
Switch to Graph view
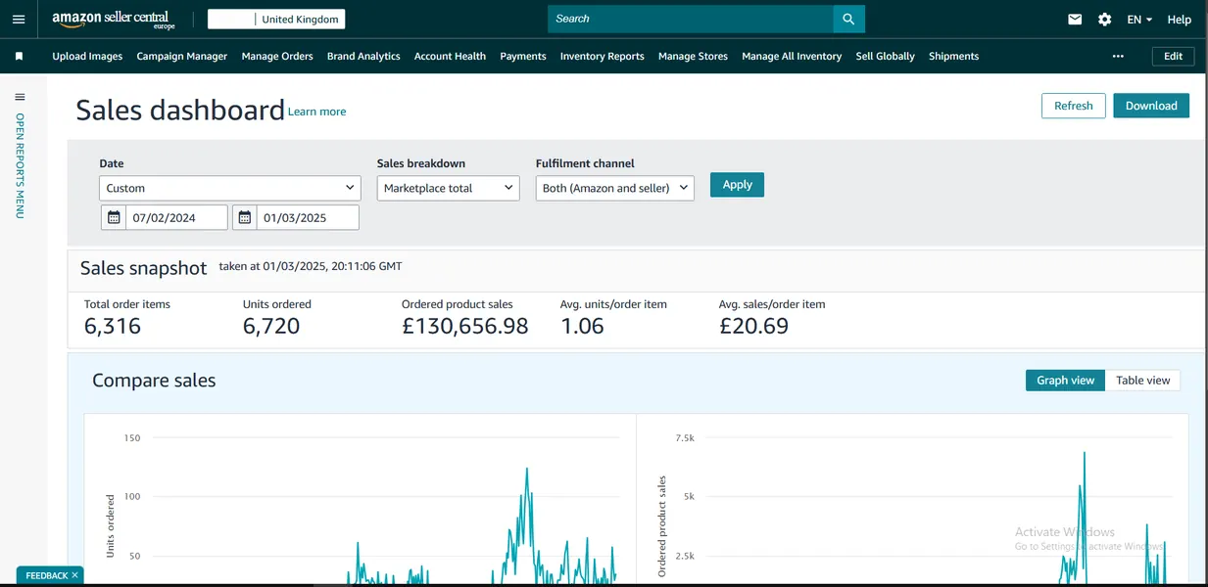coord(1065,380)
